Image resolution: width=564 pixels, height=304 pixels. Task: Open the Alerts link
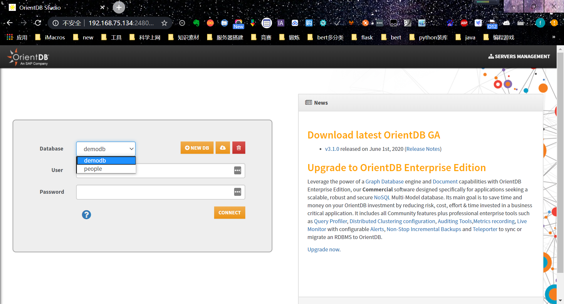[377, 229]
